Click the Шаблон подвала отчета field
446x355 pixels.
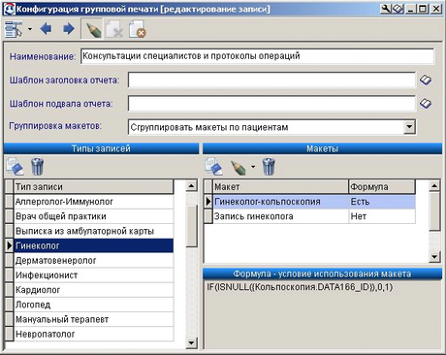tap(271, 104)
